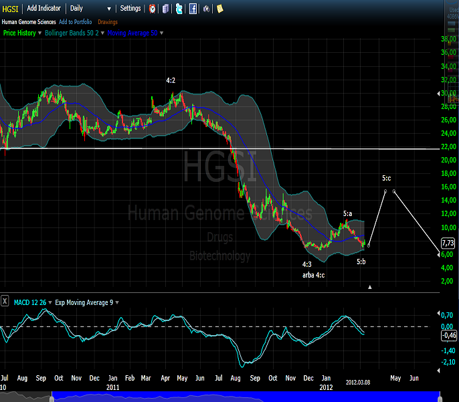Click the blue timeline range bar
The image size is (459, 402).
(x=246, y=397)
